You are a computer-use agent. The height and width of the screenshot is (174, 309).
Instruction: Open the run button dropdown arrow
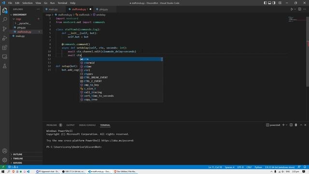pyautogui.click(x=295, y=9)
